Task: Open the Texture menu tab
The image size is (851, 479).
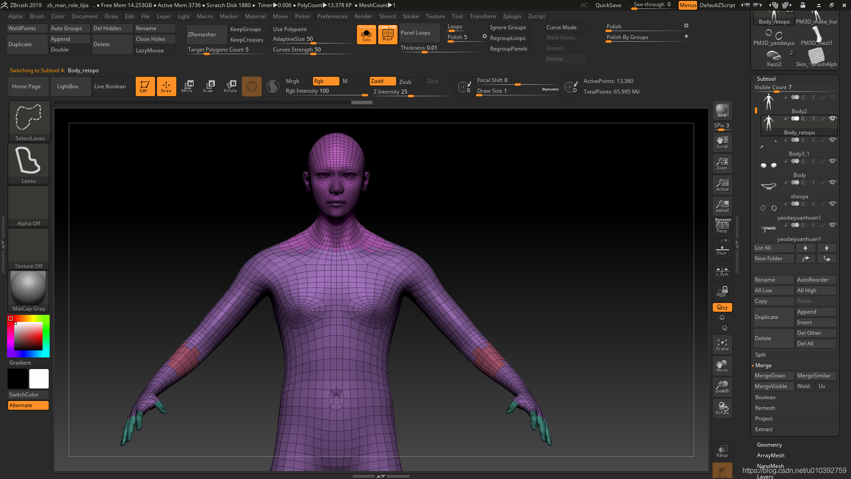Action: [x=434, y=16]
